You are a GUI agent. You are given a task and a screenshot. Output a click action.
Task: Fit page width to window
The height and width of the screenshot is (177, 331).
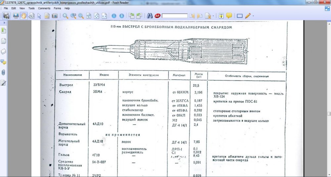(104, 16)
